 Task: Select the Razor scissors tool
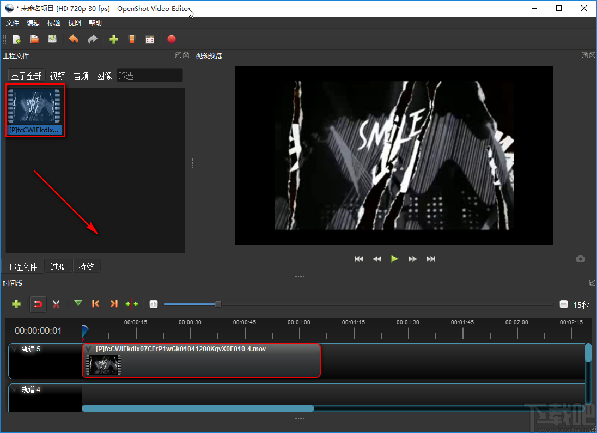tap(56, 304)
